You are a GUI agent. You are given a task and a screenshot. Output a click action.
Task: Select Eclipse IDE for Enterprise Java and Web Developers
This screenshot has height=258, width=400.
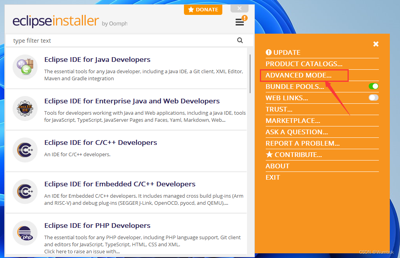pos(132,101)
